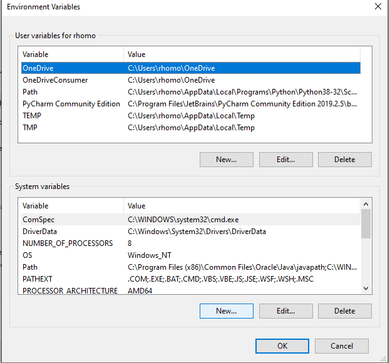Screen dimensions: 390x363
Task: Click the PATHEXT value .COM;.EXE;.BAT list
Action: (220, 279)
